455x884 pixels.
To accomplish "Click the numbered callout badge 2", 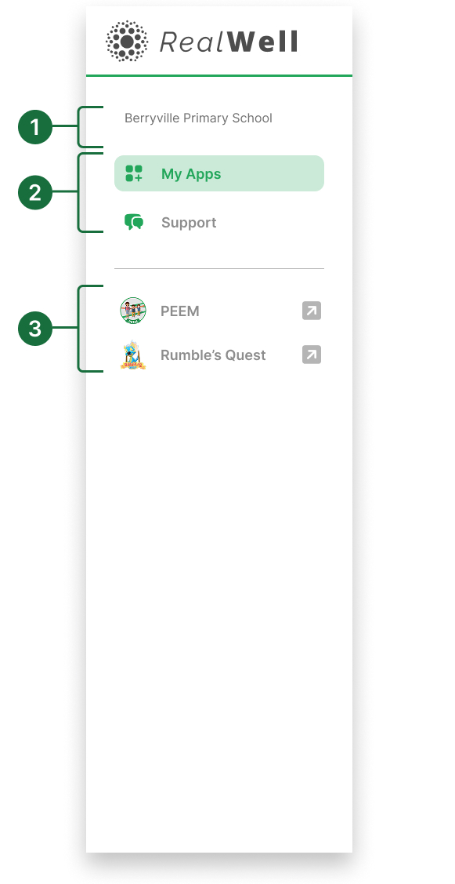I will point(34,192).
